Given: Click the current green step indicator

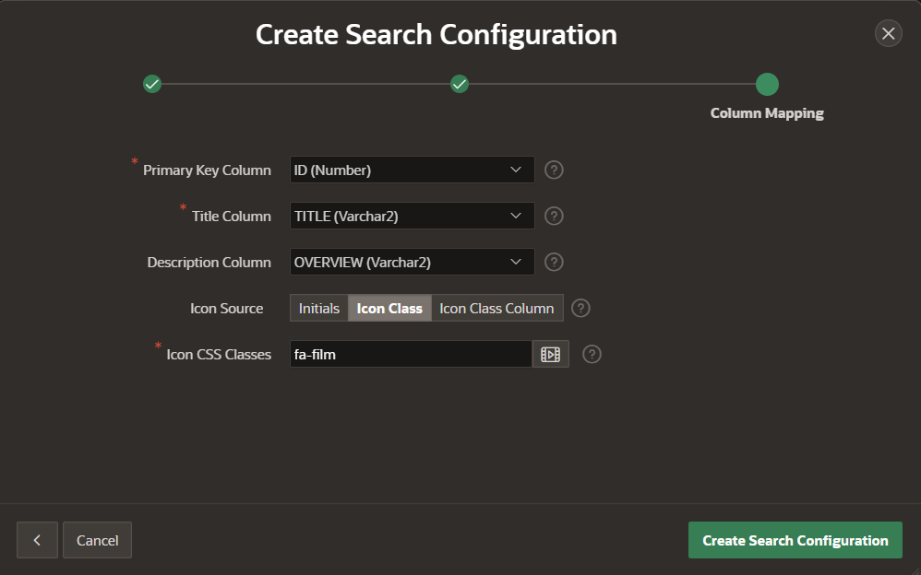Looking at the screenshot, I should coord(767,83).
